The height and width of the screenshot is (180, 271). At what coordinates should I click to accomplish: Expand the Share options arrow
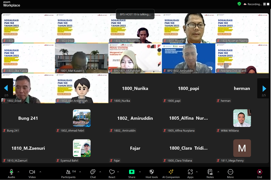point(140,172)
